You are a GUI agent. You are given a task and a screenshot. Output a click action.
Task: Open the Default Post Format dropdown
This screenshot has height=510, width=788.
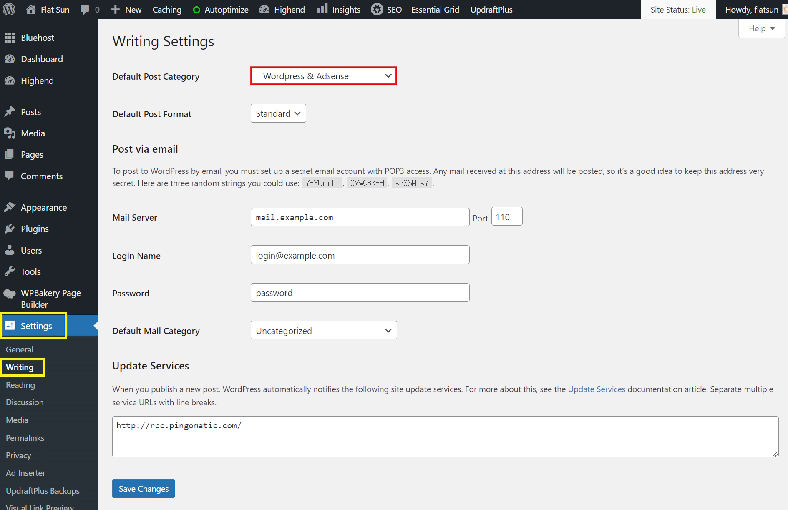pos(278,113)
